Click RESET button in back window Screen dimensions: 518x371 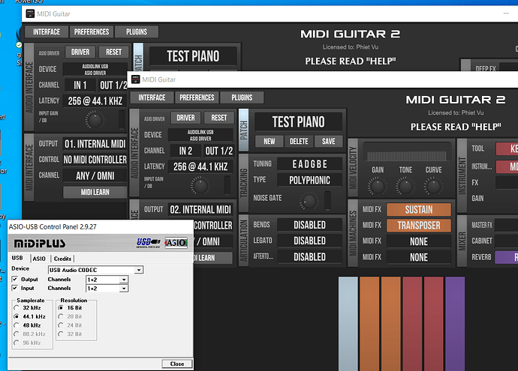click(113, 52)
